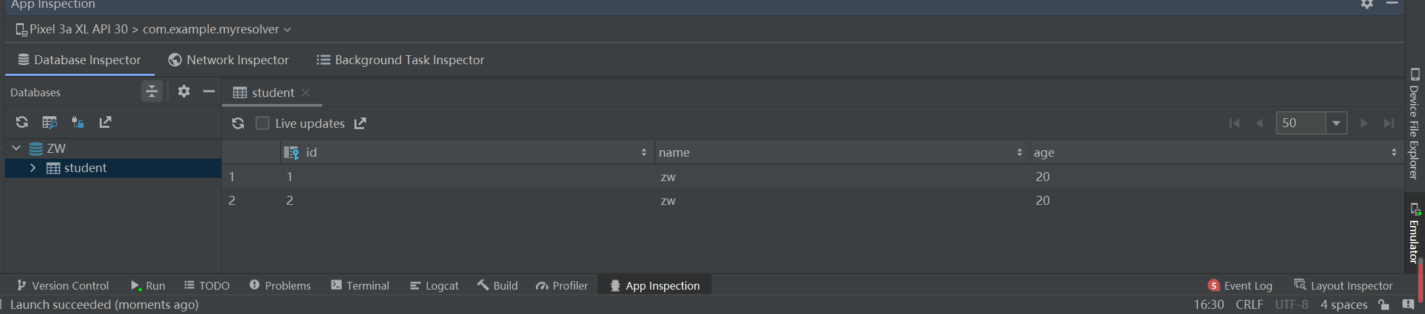
Task: Open the Device File Explorer sidebar
Action: [x=1414, y=124]
